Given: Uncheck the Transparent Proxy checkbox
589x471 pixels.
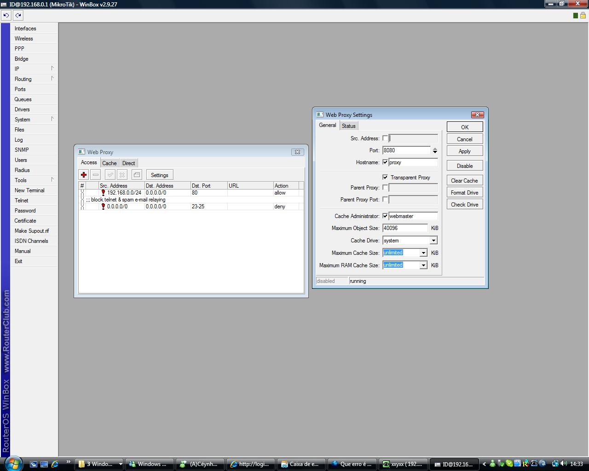Looking at the screenshot, I should [385, 178].
